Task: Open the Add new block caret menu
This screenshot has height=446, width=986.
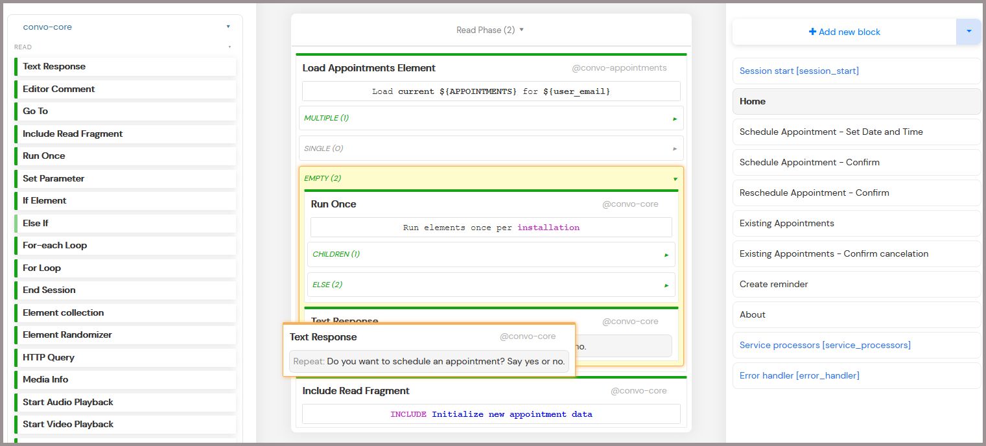Action: pos(968,31)
